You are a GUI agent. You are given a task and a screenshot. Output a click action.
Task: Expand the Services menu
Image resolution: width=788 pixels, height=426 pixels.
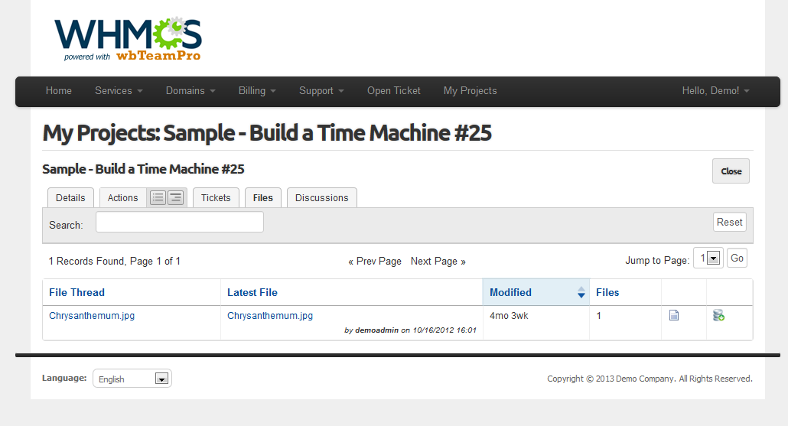click(x=119, y=91)
